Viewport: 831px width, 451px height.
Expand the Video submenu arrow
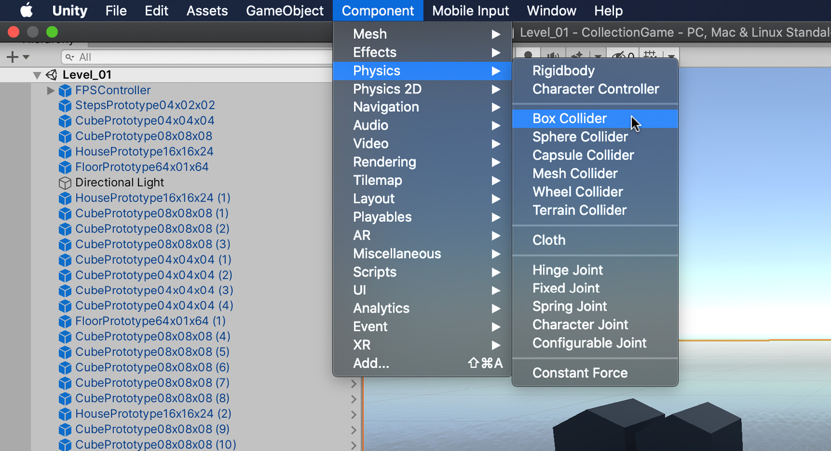click(x=496, y=144)
